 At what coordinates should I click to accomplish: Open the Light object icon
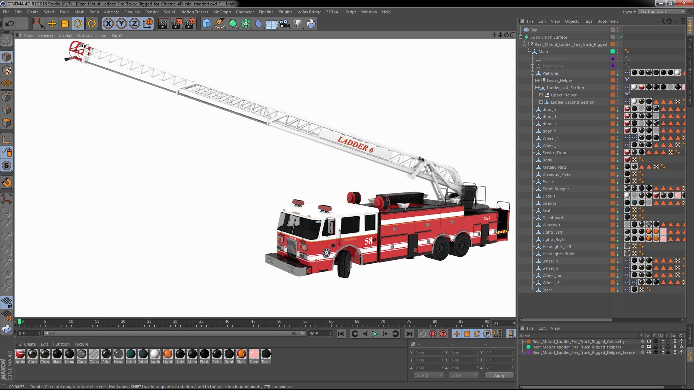(297, 24)
